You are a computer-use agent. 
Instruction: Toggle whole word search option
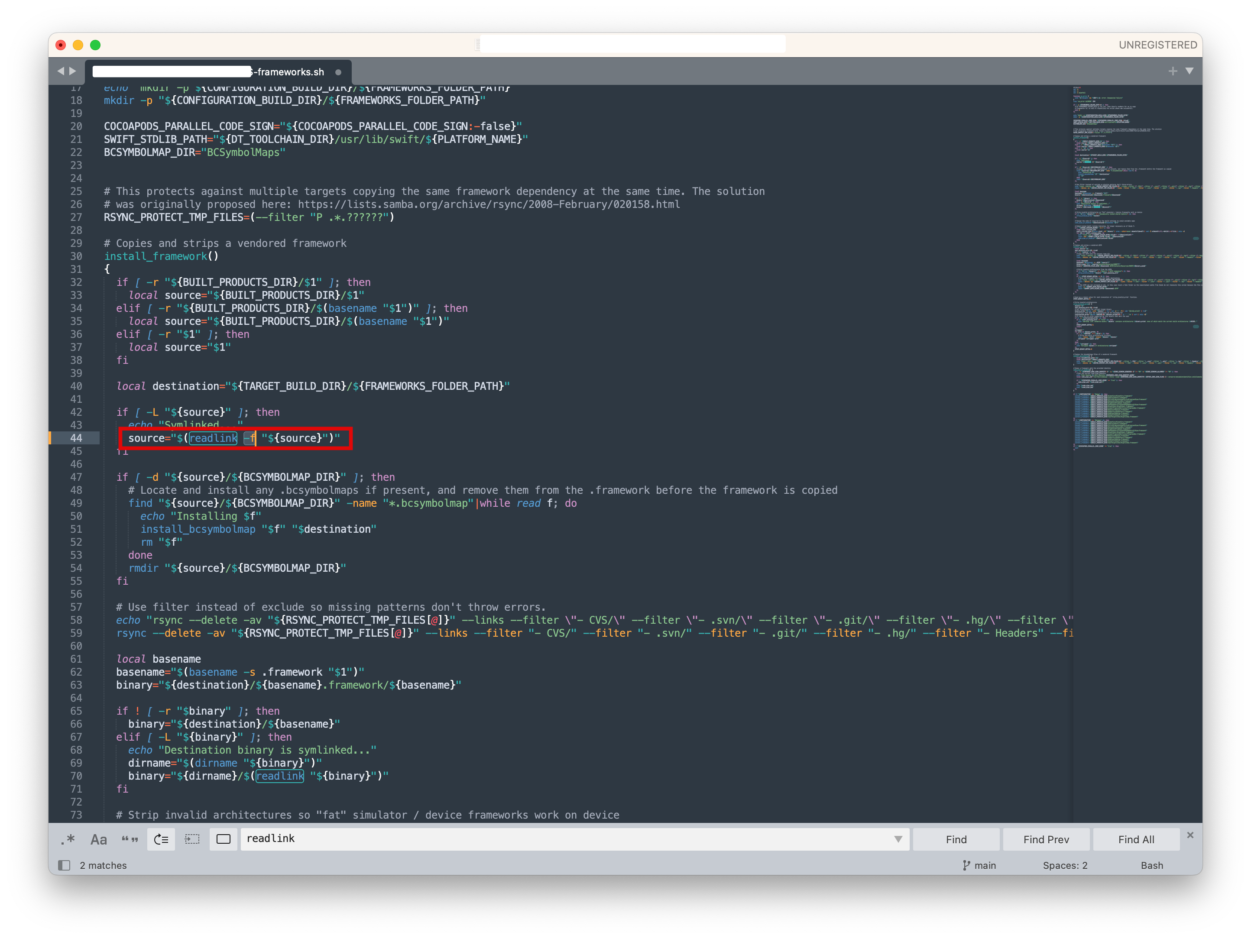click(x=130, y=839)
